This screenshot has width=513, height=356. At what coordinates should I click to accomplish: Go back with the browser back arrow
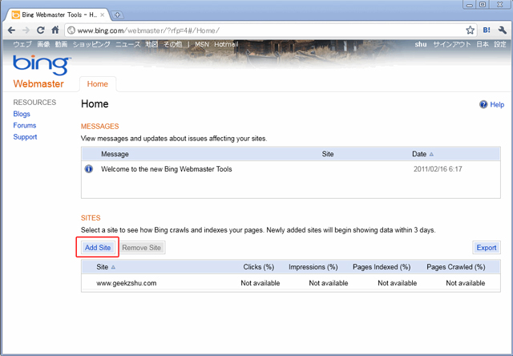point(11,30)
